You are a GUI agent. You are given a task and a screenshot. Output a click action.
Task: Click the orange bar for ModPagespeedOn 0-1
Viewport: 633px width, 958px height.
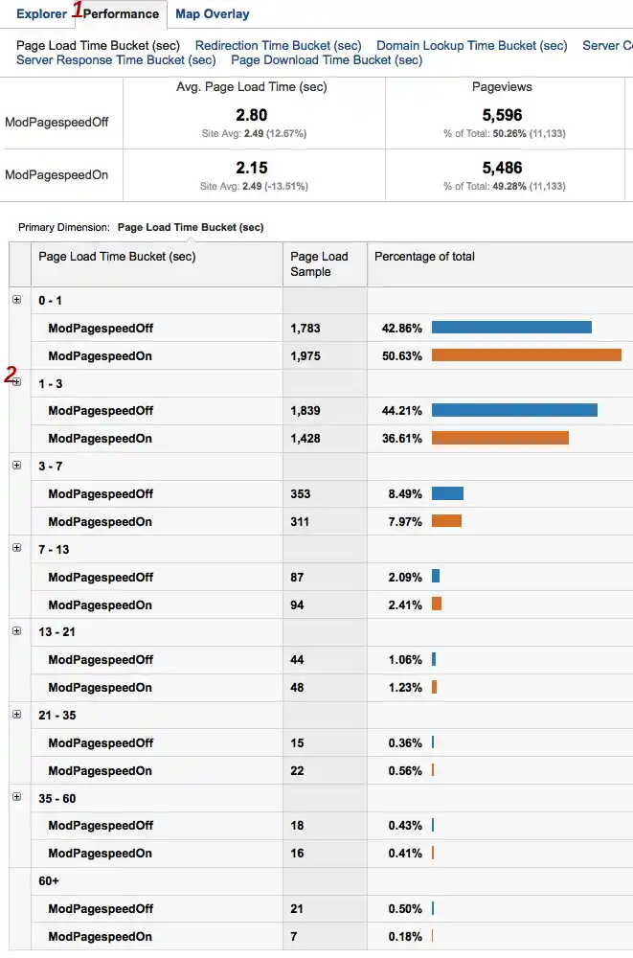point(527,354)
